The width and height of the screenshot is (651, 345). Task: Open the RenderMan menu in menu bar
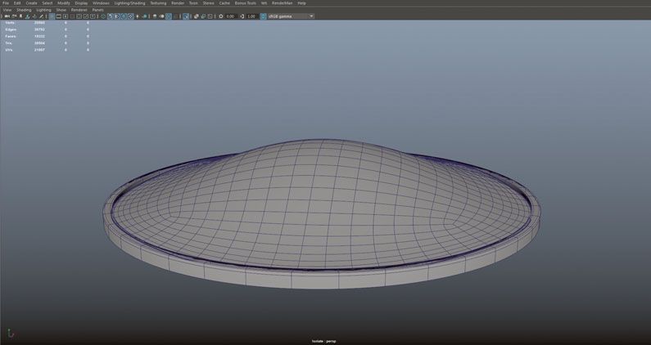pos(283,3)
